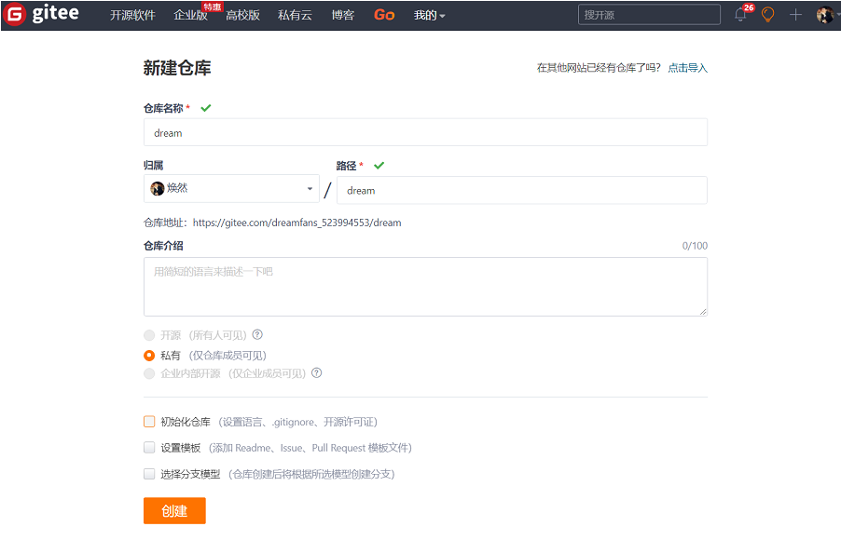Click the plus icon in header

click(795, 15)
